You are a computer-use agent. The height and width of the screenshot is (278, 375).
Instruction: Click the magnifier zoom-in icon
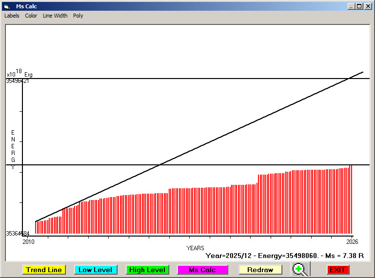point(301,269)
